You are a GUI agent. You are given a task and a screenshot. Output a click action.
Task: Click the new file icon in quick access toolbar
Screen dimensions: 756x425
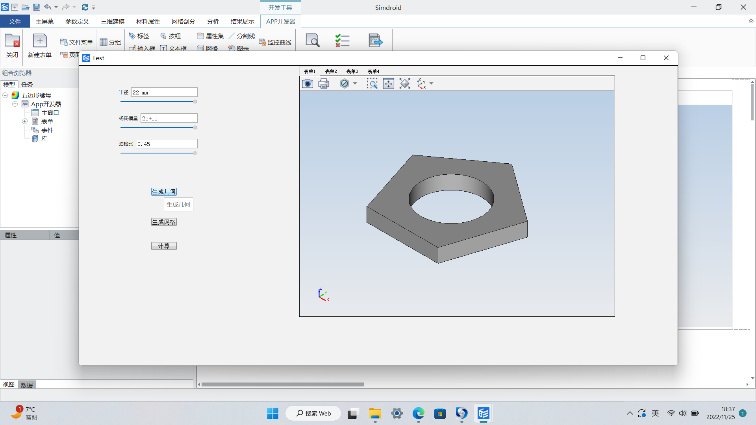(15, 7)
